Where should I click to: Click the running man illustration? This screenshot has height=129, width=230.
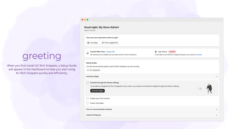click(x=210, y=89)
